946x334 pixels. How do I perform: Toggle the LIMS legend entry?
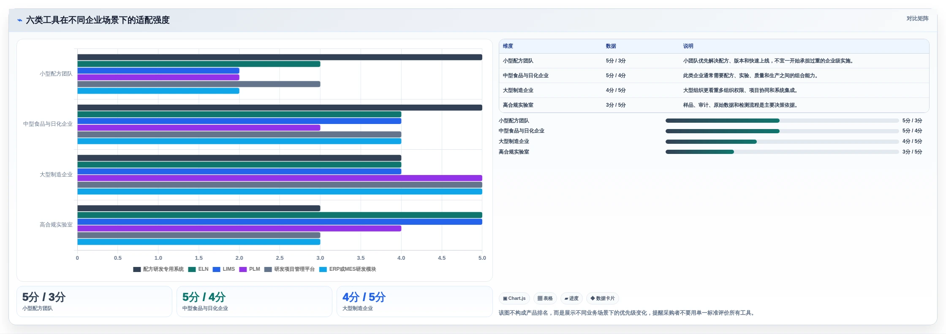224,269
